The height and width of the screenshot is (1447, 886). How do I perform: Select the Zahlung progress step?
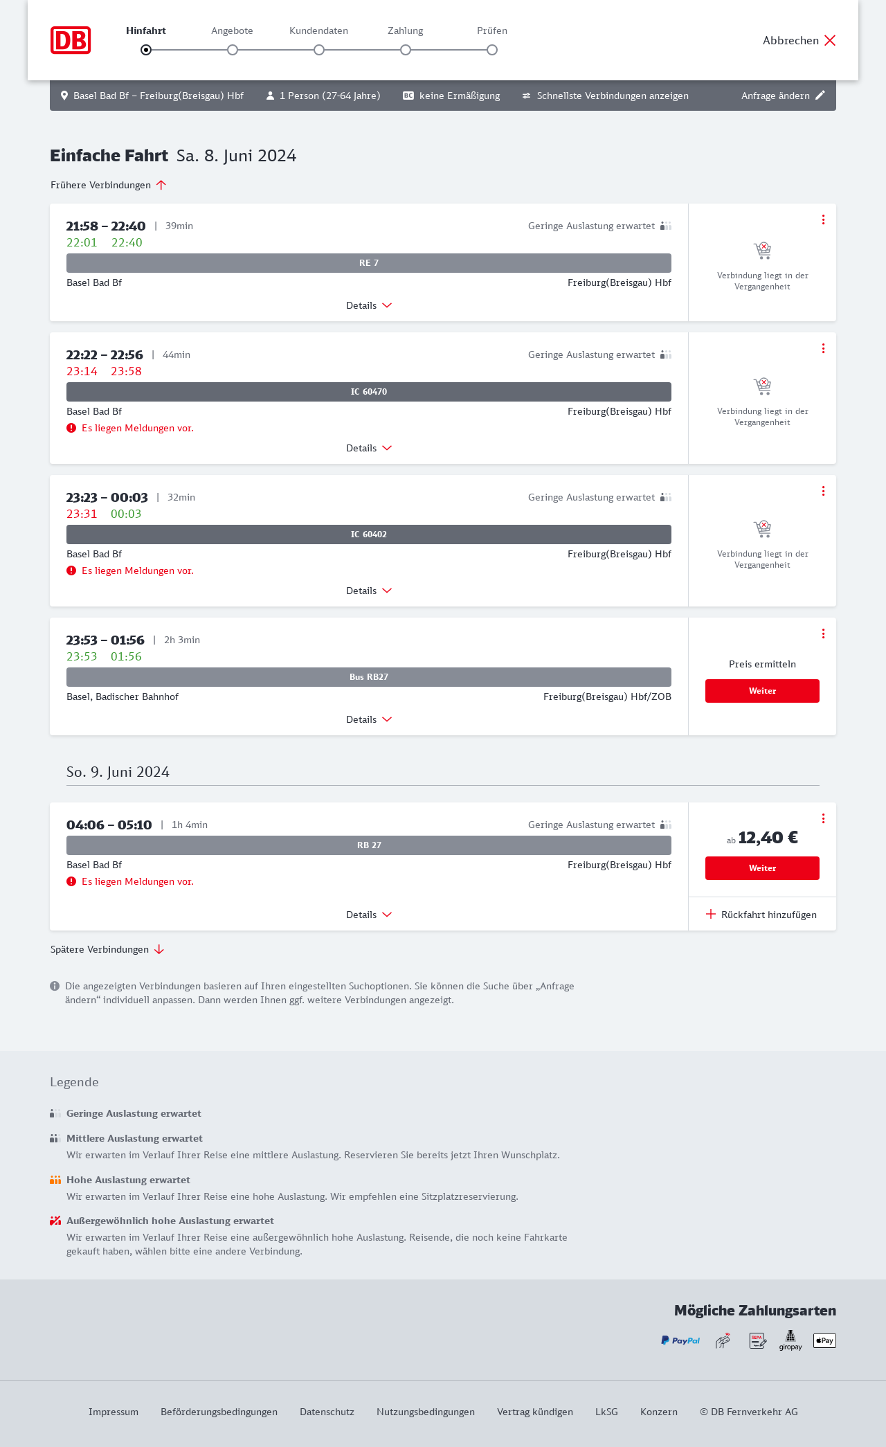(x=406, y=49)
